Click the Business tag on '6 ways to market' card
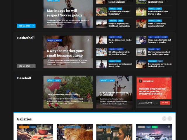This screenshot has height=140, width=187. point(51,40)
